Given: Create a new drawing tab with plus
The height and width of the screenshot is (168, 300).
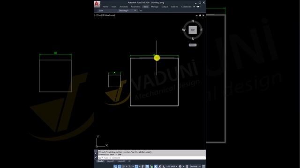Looking at the screenshot, I should tap(141, 11).
